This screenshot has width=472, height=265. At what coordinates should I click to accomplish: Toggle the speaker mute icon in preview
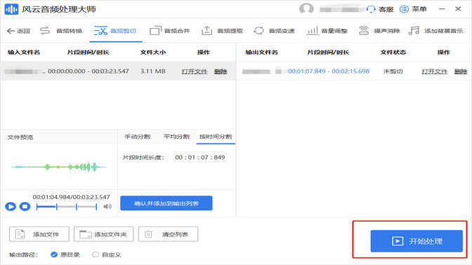pos(107,206)
